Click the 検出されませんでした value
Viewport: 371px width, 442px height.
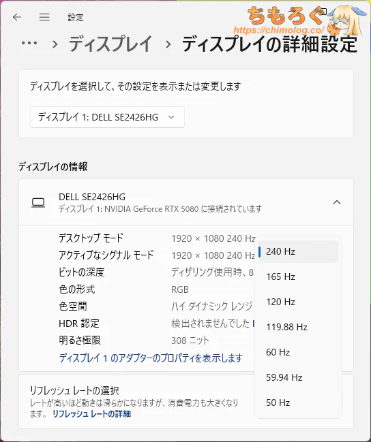210,323
